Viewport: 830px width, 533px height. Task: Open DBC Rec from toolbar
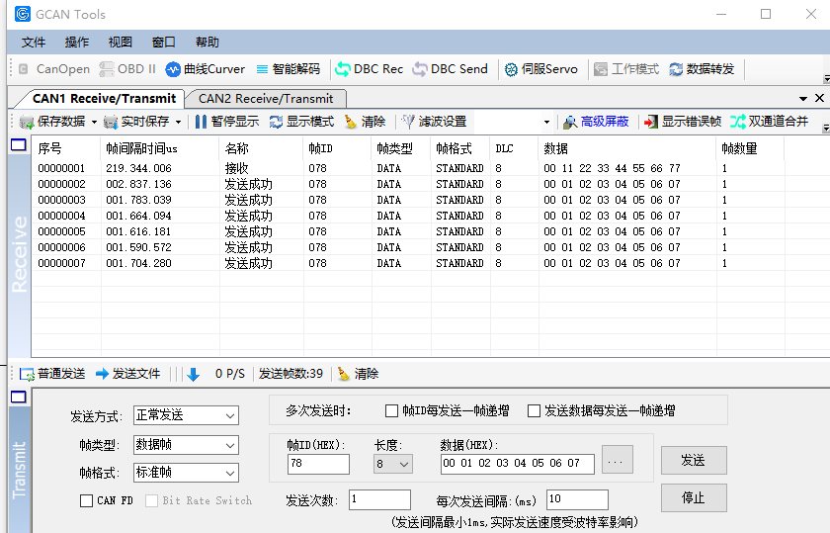(x=370, y=69)
